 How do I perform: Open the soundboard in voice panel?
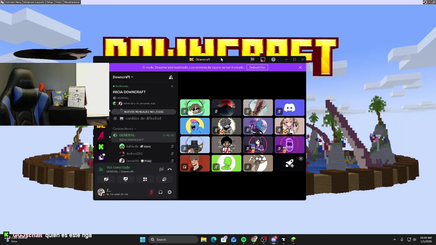(164, 179)
